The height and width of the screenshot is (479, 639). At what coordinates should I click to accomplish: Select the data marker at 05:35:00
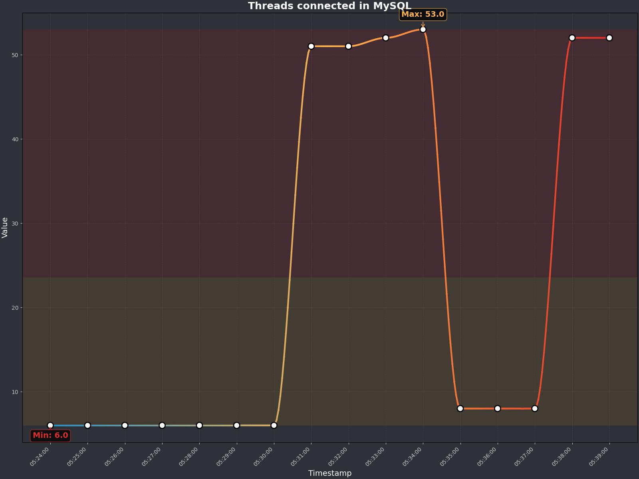pyautogui.click(x=460, y=408)
